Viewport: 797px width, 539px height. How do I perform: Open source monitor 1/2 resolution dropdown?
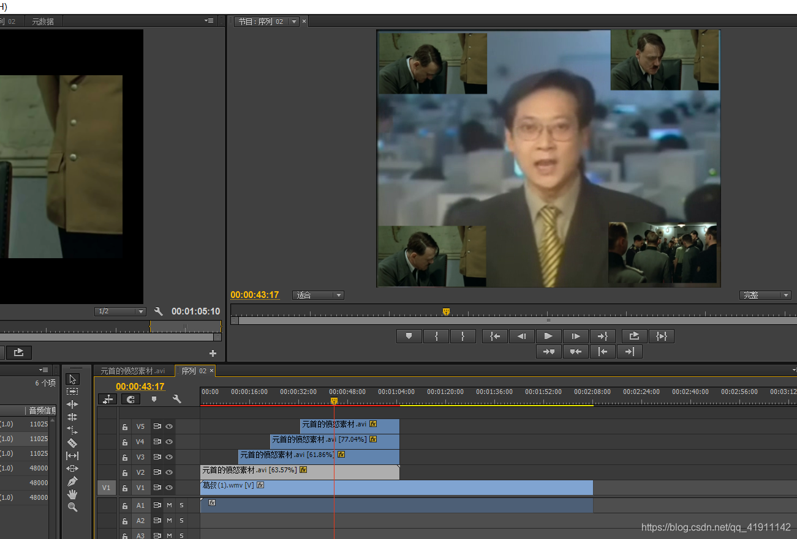pos(120,311)
